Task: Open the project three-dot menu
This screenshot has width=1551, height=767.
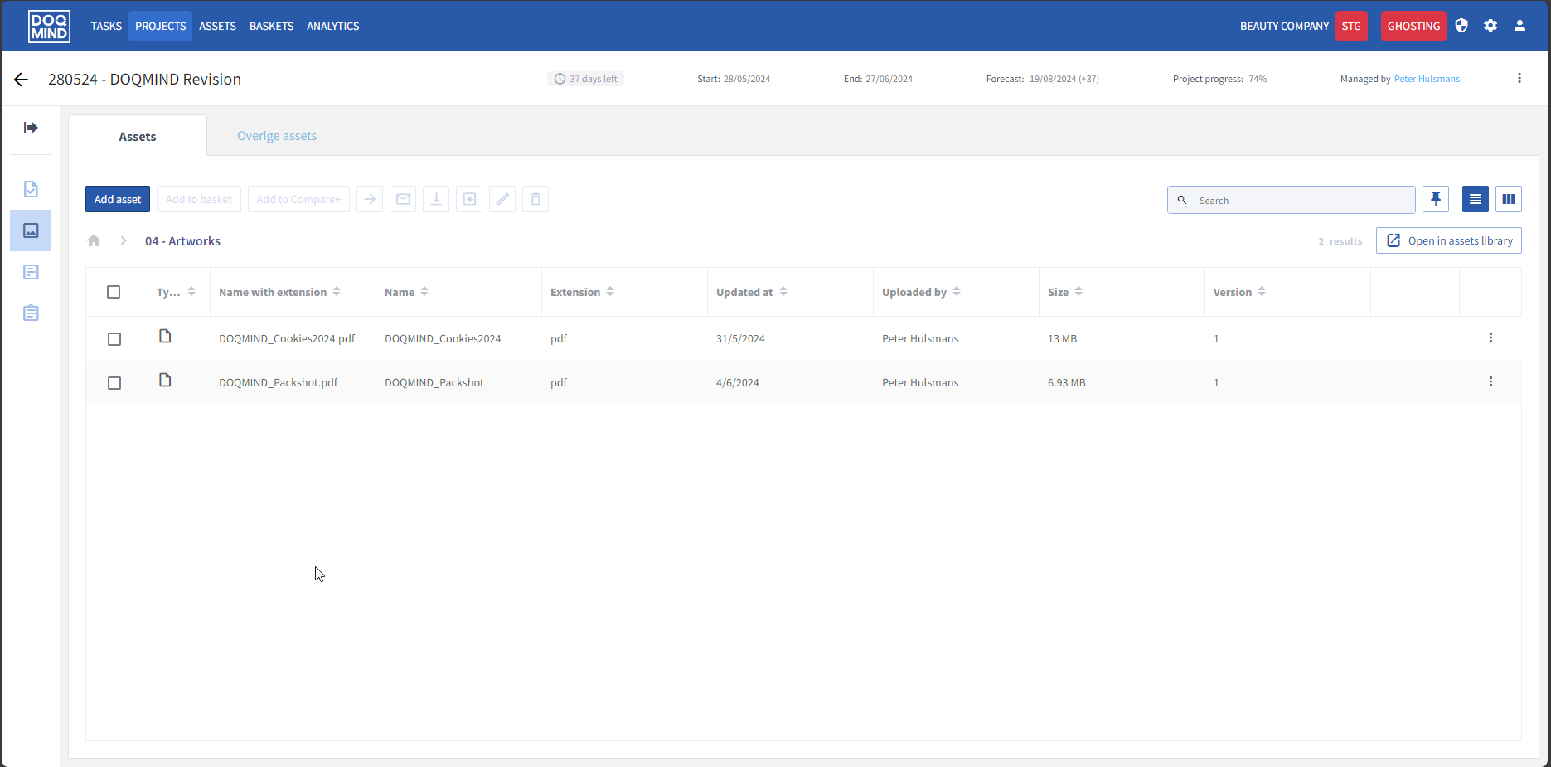Action: (x=1519, y=79)
